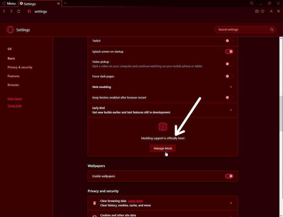Go back with the back arrow
The image size is (283, 217).
[x=4, y=11]
